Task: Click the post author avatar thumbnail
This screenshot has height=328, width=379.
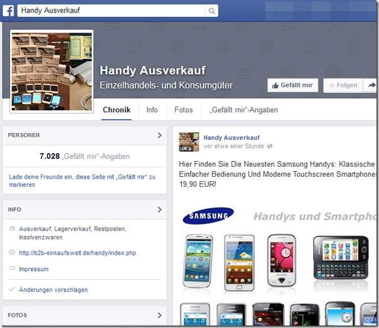Action: point(189,142)
